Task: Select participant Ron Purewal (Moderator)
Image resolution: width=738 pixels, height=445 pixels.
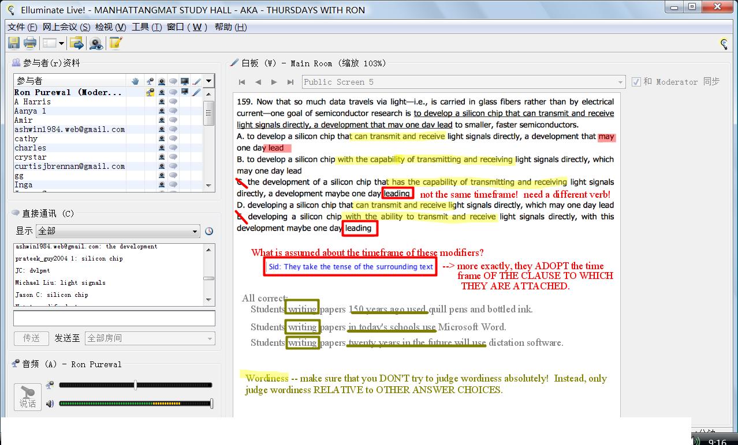Action: tap(68, 92)
